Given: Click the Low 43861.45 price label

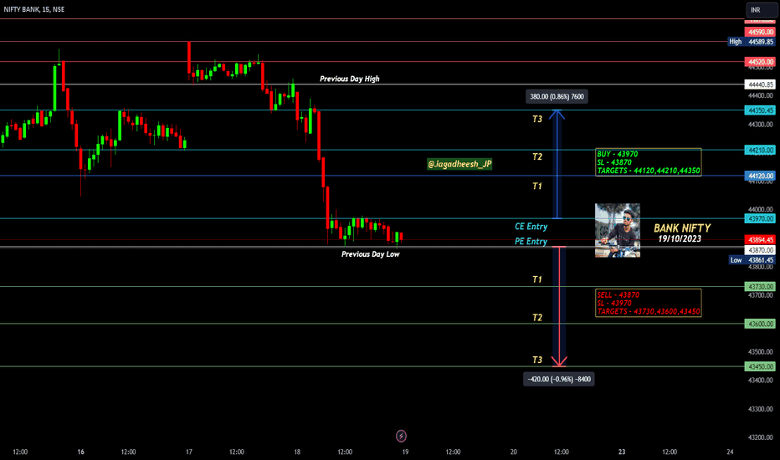Looking at the screenshot, I should tap(752, 259).
